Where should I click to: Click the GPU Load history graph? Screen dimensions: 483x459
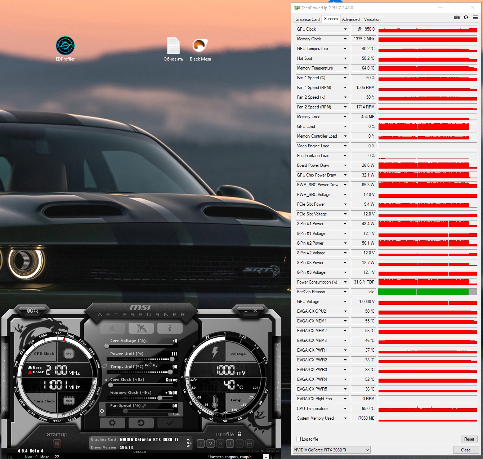click(428, 126)
